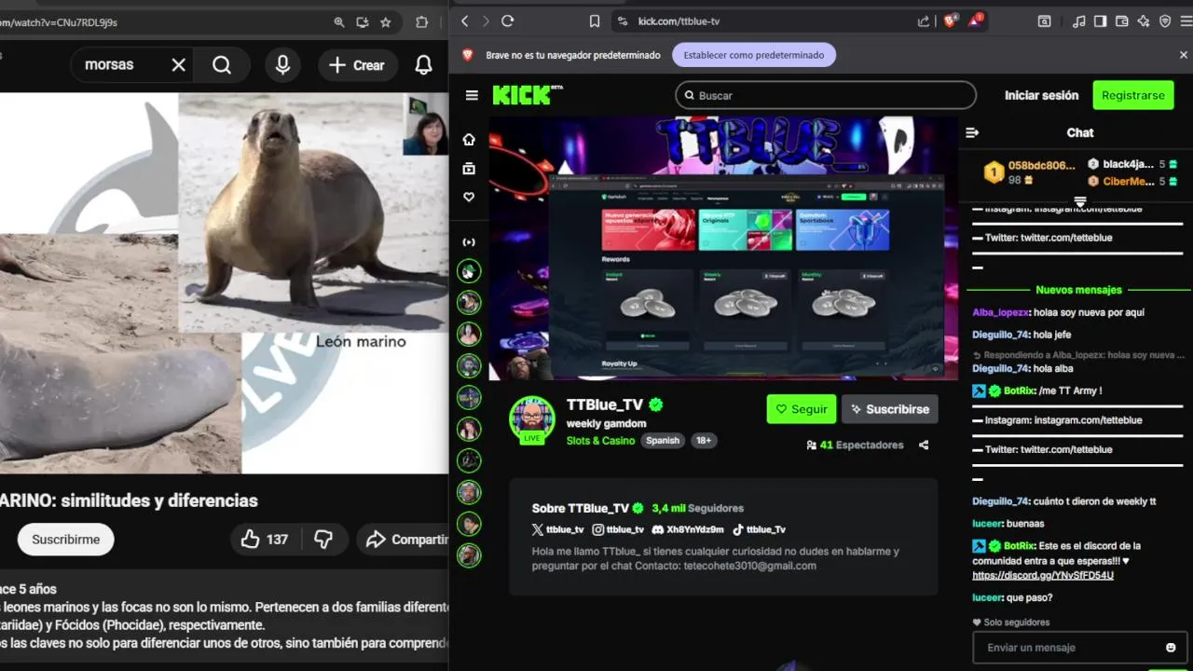Share page from Brave address bar
This screenshot has width=1193, height=671.
pyautogui.click(x=924, y=21)
